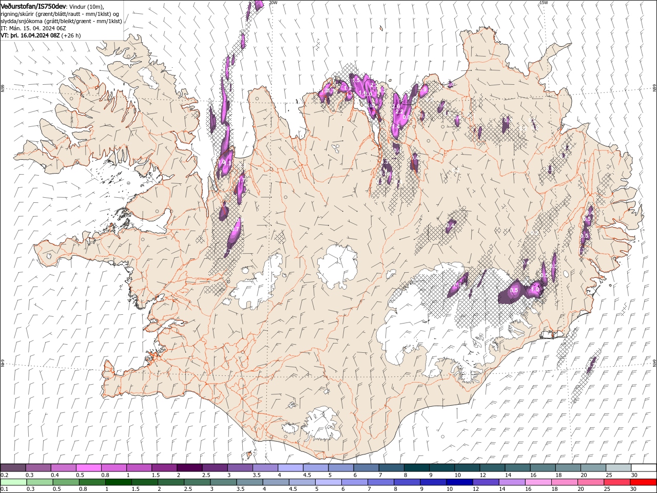Viewport: 657px width, 493px height.
Task: Click the '15W' longitude label
Action: (544, 3)
